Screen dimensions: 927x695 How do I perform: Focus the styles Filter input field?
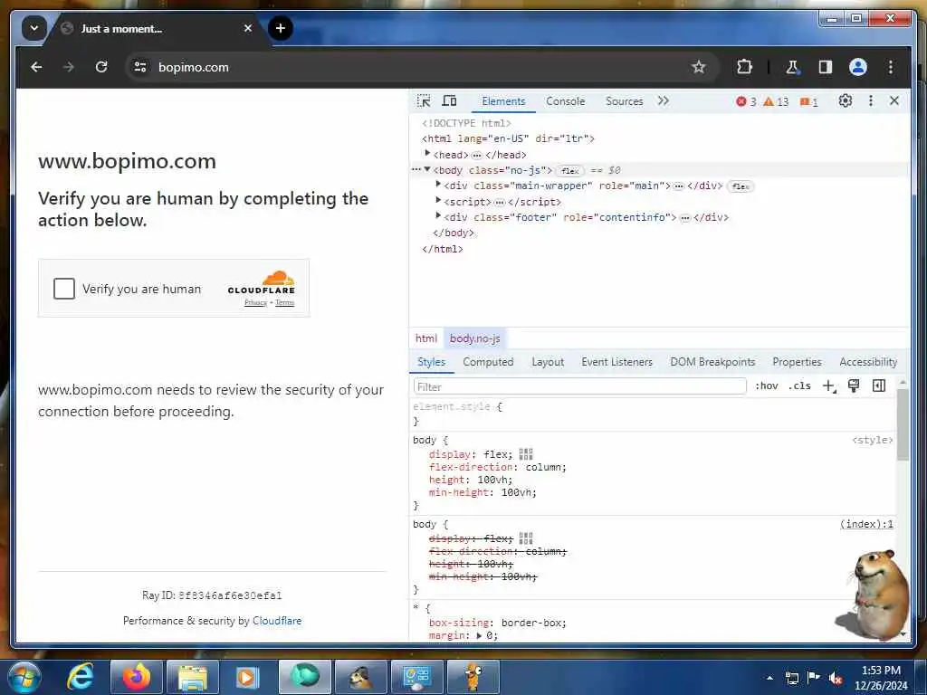pyautogui.click(x=580, y=386)
